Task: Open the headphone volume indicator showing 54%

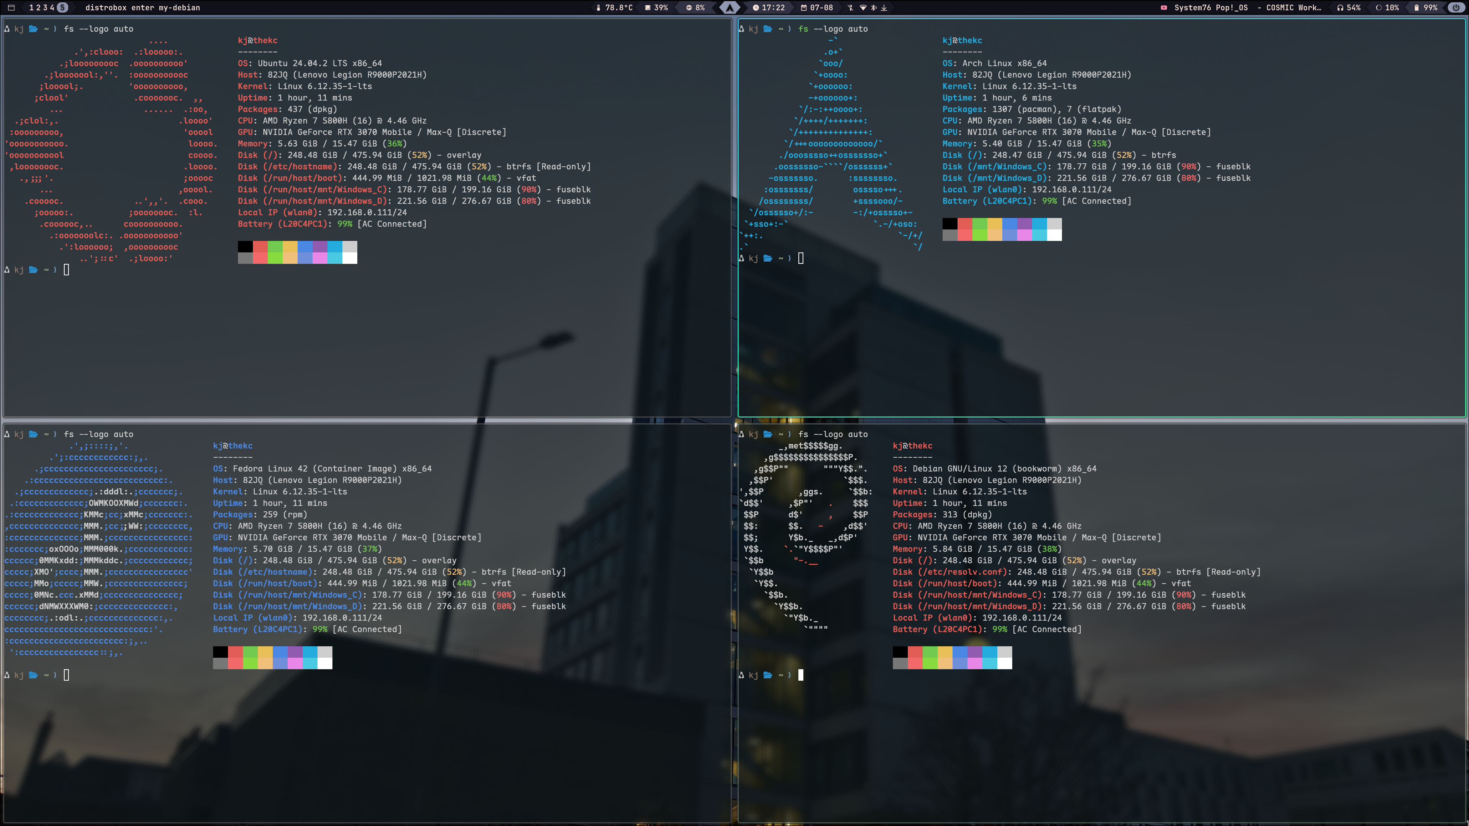Action: point(1349,7)
